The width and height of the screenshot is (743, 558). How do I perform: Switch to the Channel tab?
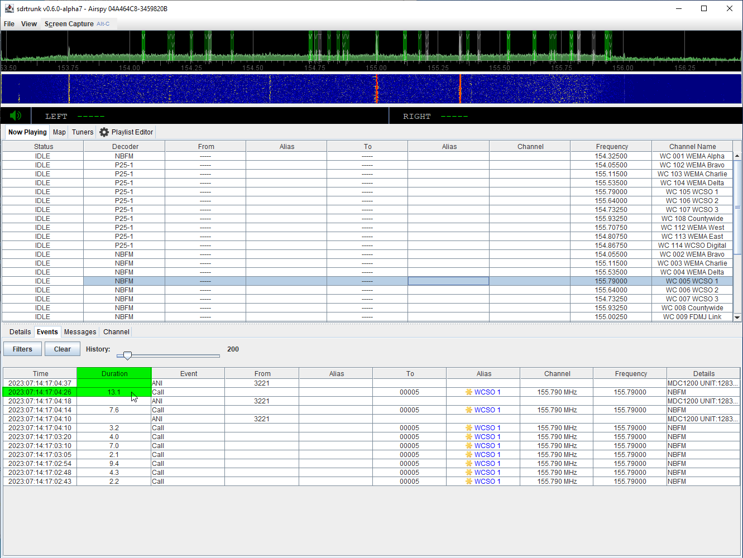(116, 331)
